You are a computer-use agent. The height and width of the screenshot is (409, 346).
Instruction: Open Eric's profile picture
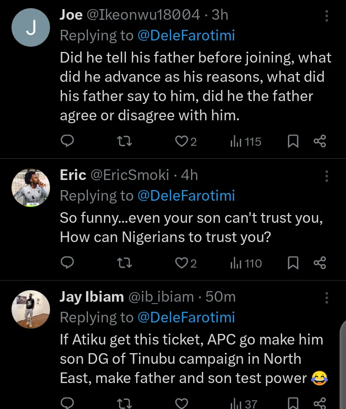[x=31, y=188]
